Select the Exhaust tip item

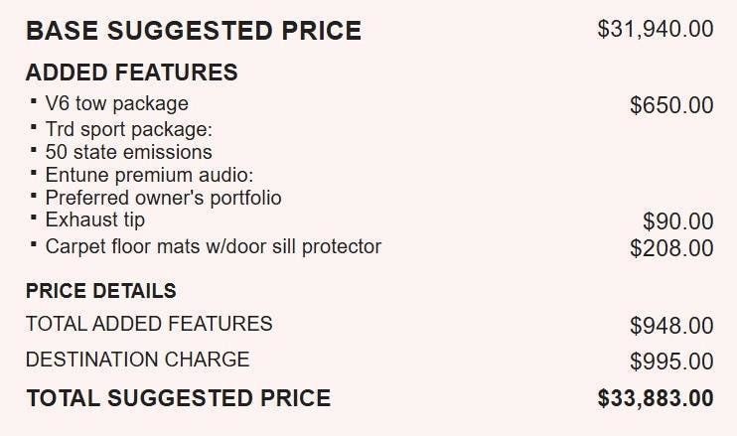[x=94, y=219]
